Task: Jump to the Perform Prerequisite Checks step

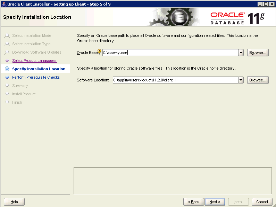Action: tap(36, 77)
